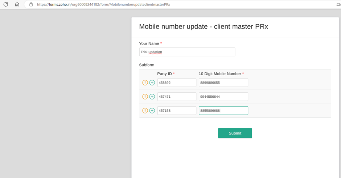Click the Your Name field with Trial updation
This screenshot has width=341, height=178.
coord(187,52)
